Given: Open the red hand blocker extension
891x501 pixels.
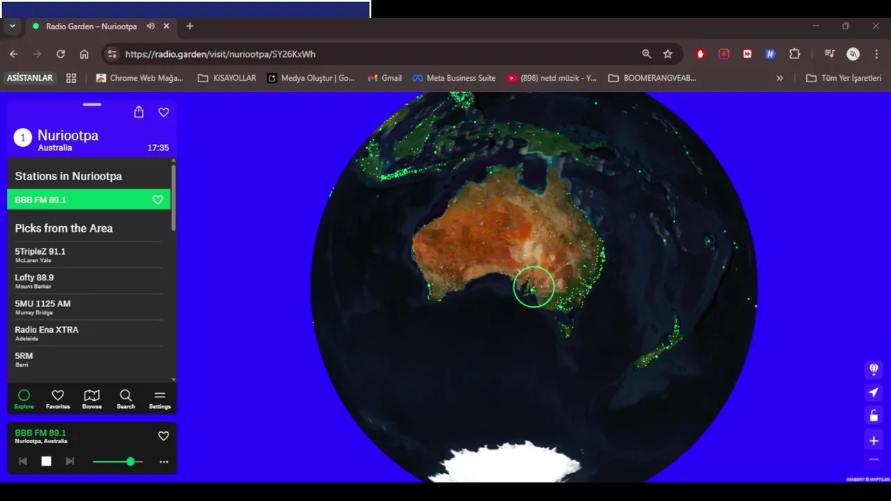Looking at the screenshot, I should pos(701,54).
